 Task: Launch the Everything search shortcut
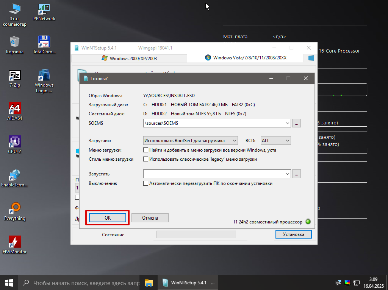[x=15, y=211]
